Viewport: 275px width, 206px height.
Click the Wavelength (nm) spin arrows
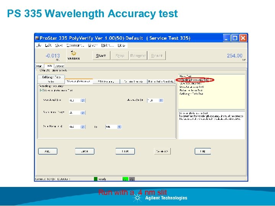(x=83, y=100)
